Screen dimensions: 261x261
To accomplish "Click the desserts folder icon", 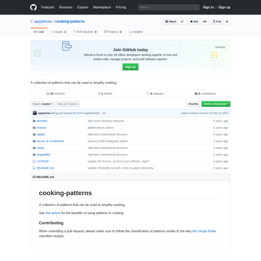I will (34, 121).
